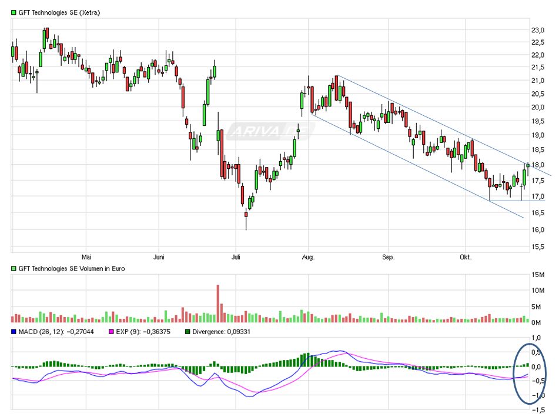Click the 5M volume axis value
Screen dimensions: 559x420
[x=538, y=306]
